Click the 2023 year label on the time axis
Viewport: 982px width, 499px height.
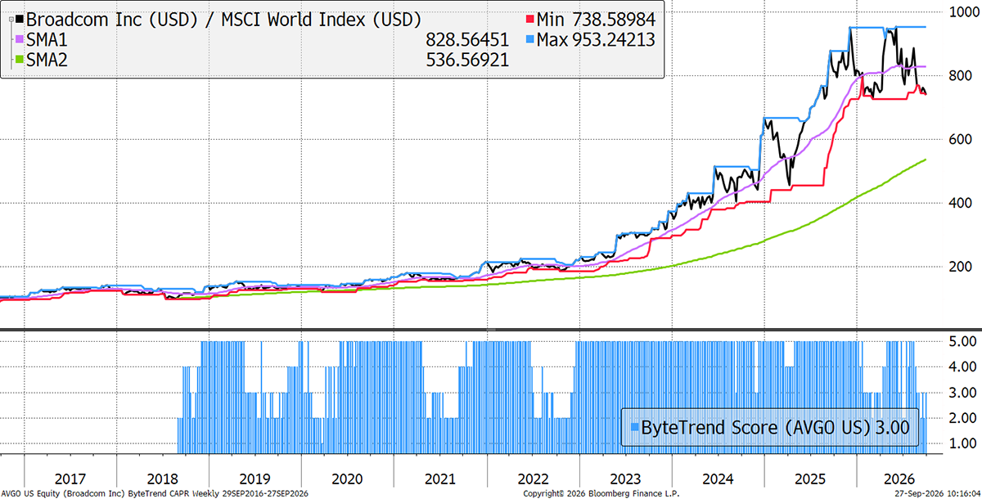(x=625, y=477)
